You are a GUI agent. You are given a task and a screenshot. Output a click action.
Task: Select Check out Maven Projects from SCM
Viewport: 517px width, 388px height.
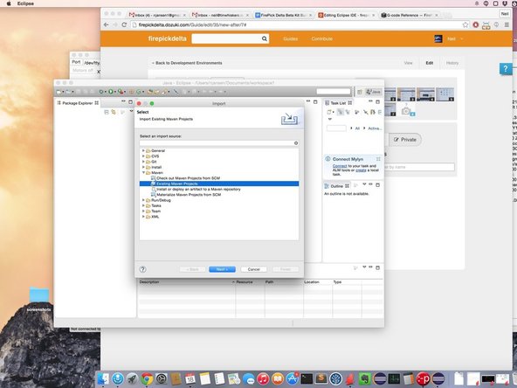point(188,178)
